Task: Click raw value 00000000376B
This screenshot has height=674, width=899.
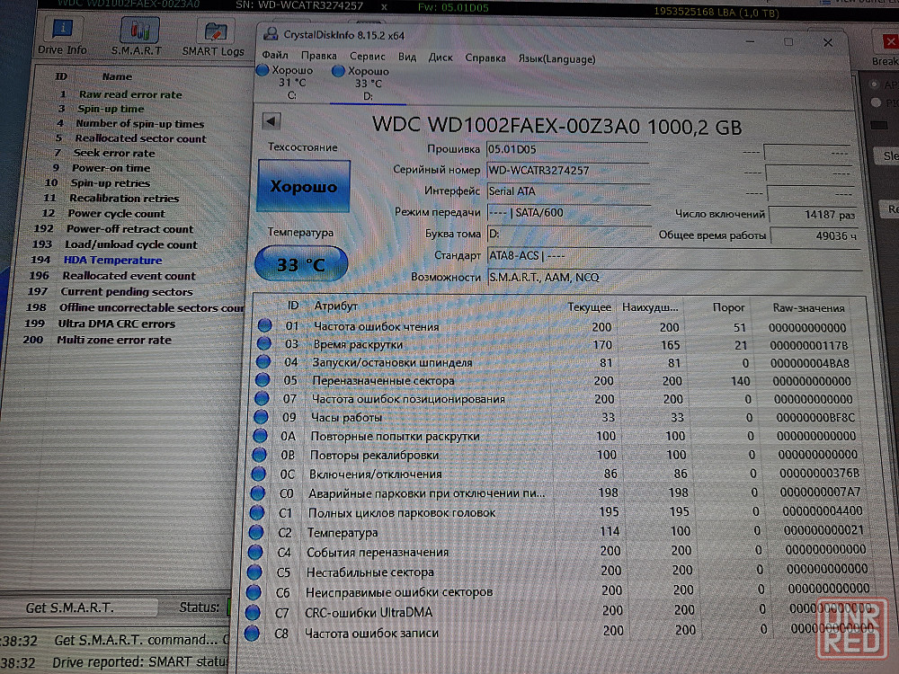Action: [x=819, y=474]
